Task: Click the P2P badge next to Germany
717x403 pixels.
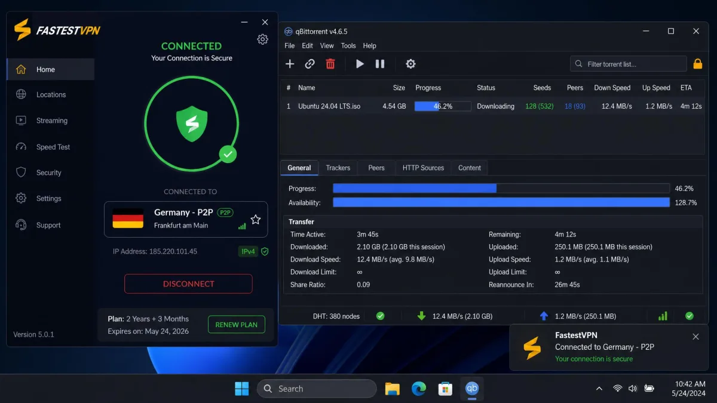Action: [x=225, y=213]
